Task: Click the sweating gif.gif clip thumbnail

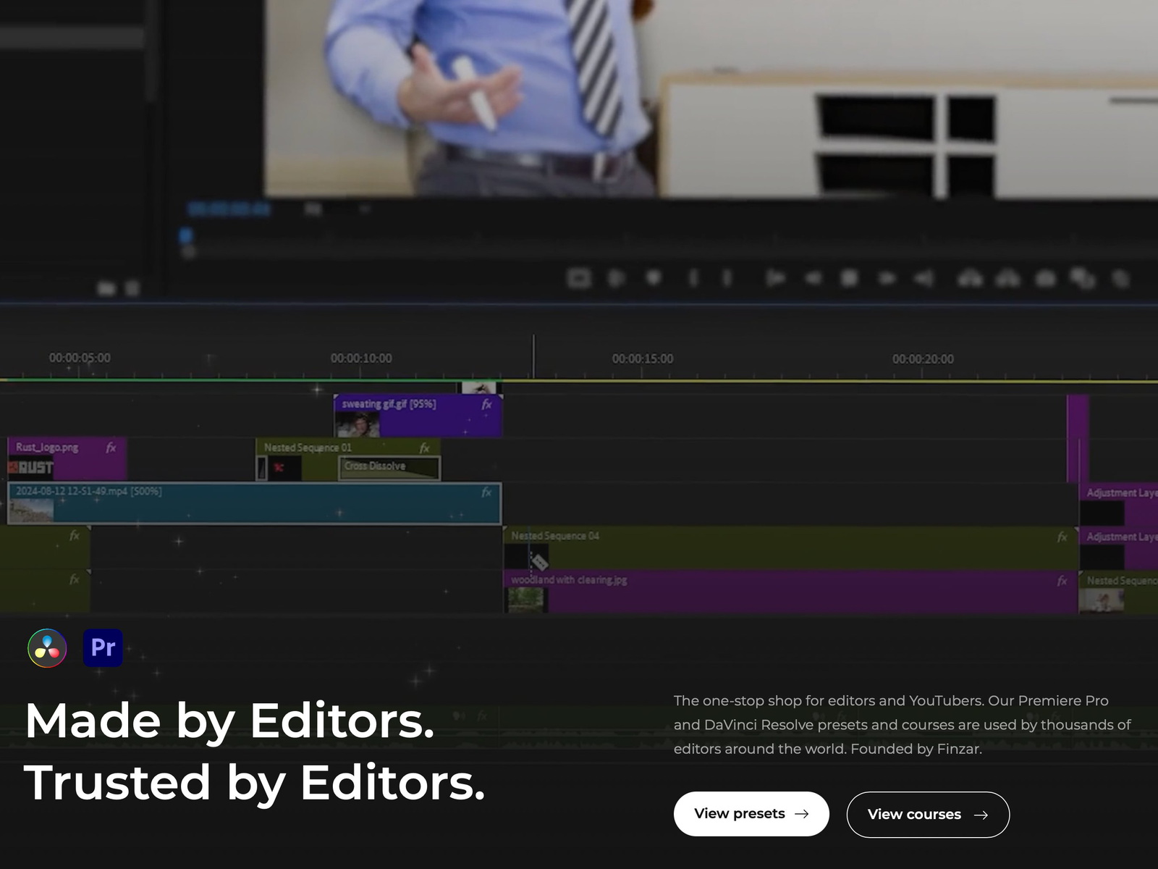Action: point(358,424)
